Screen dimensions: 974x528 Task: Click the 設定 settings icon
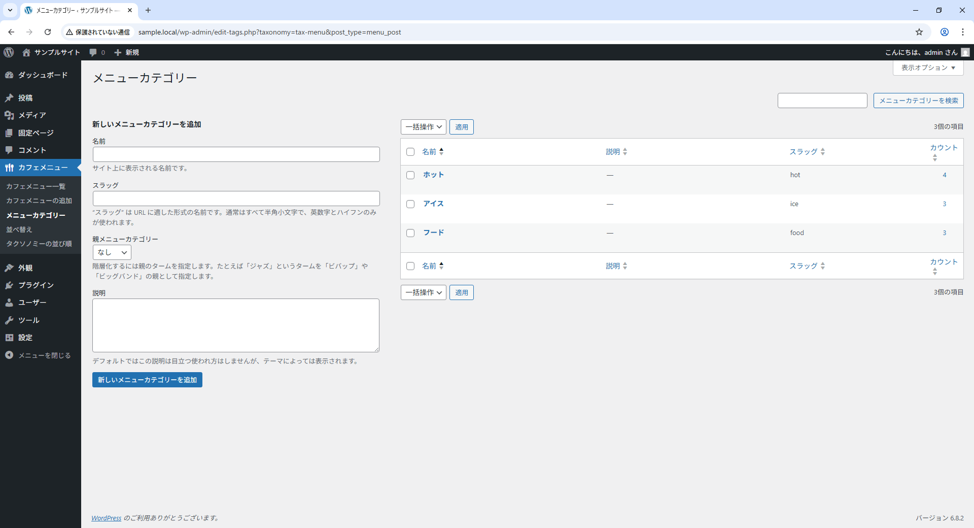click(9, 338)
